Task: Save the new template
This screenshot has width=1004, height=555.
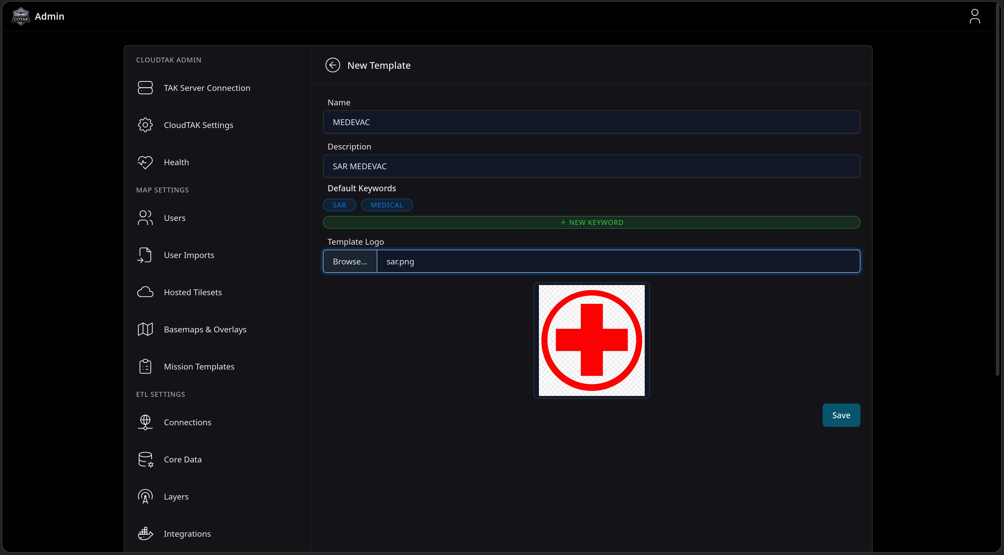Action: [841, 415]
